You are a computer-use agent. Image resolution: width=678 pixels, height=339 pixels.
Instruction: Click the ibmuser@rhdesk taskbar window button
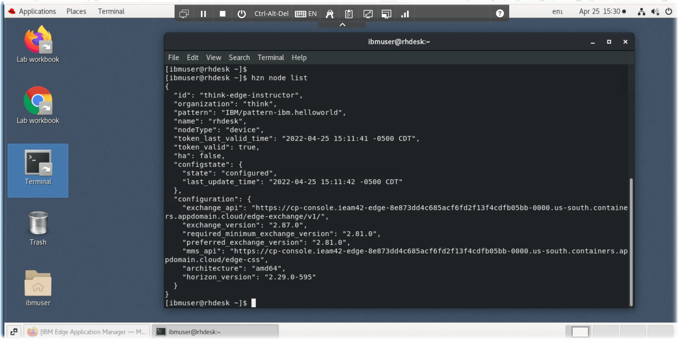(215, 332)
